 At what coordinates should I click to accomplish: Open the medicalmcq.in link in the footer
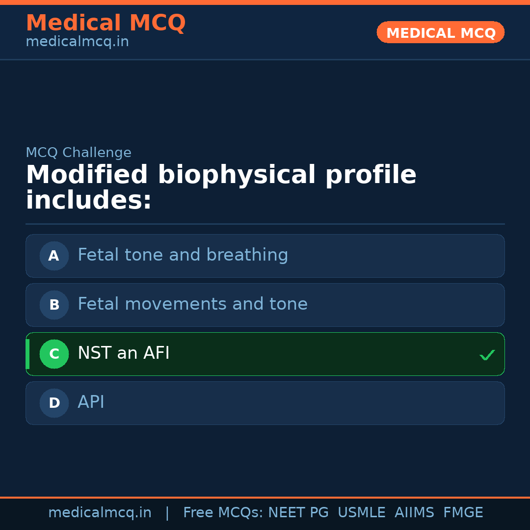click(x=100, y=513)
